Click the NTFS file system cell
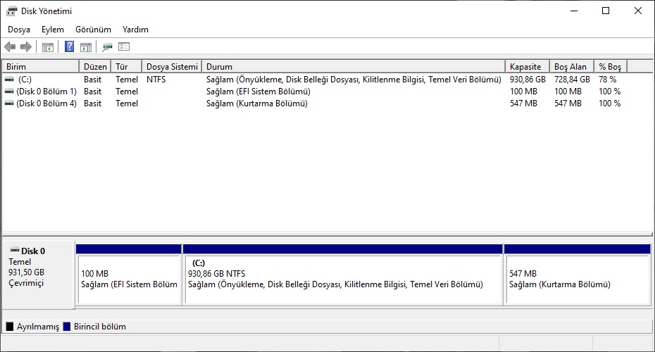This screenshot has height=352, width=655. [156, 80]
